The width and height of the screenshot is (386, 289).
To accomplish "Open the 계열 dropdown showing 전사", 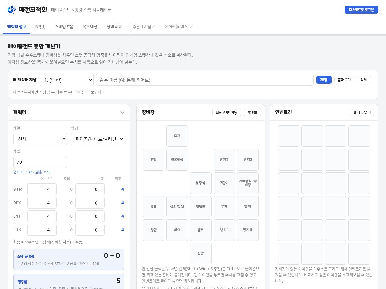I will 40,139.
